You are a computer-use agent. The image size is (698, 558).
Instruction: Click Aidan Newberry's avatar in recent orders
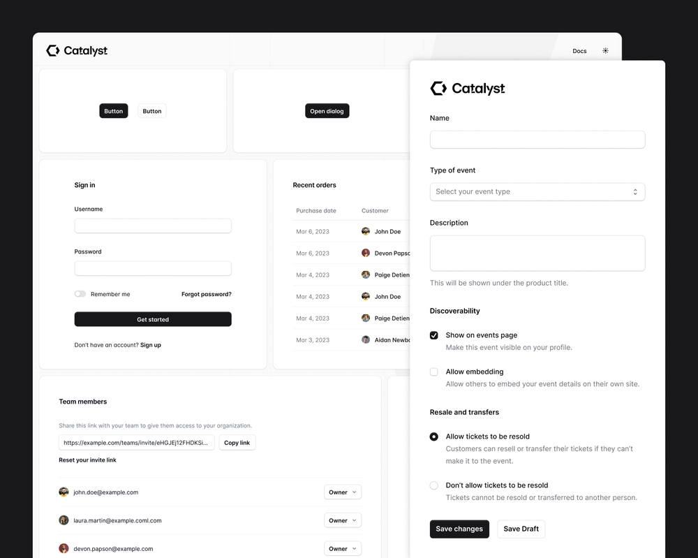pos(366,340)
